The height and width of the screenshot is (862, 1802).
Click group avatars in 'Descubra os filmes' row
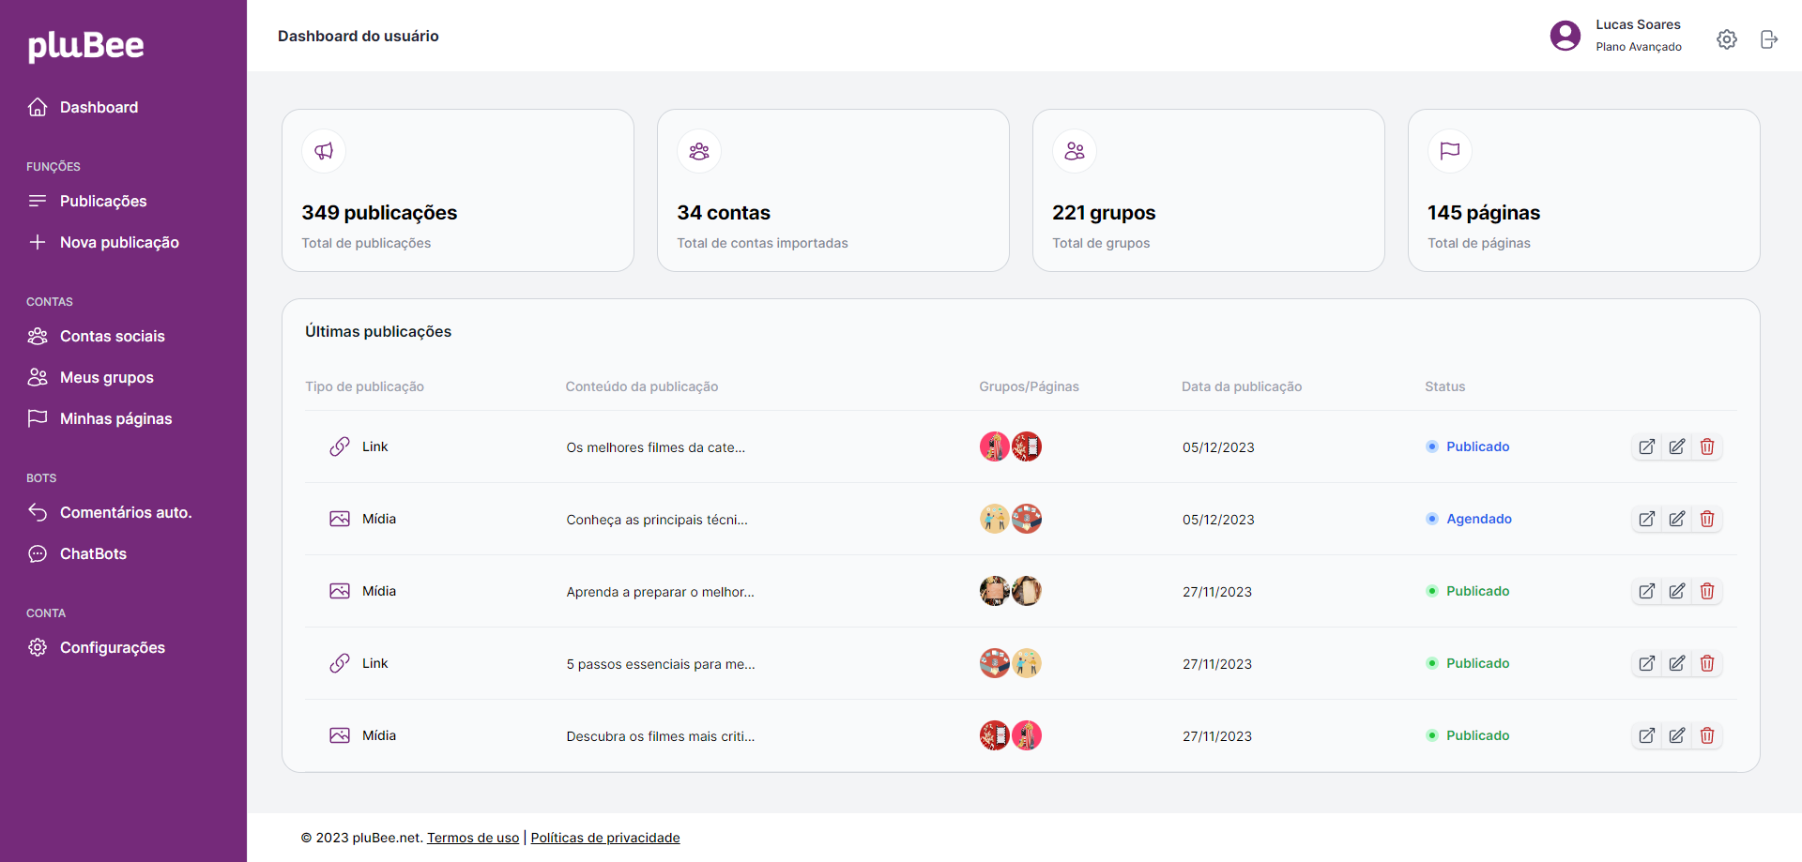click(1011, 735)
